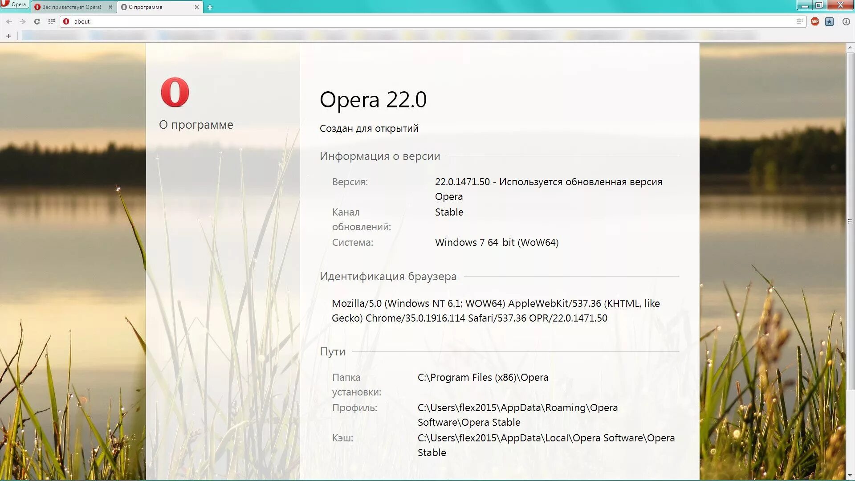Click the scrollbar up arrow

[x=850, y=47]
